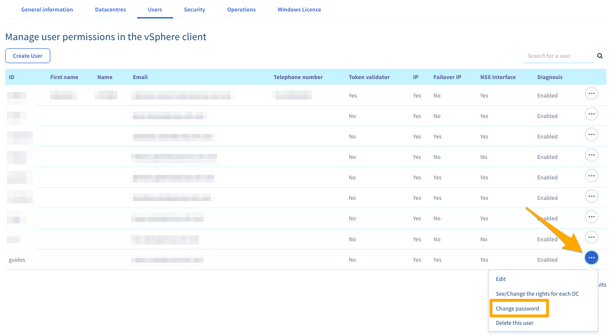Open actions menu for fifth user row
The width and height of the screenshot is (610, 335).
click(591, 175)
